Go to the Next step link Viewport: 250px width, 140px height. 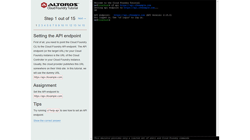click(x=82, y=19)
